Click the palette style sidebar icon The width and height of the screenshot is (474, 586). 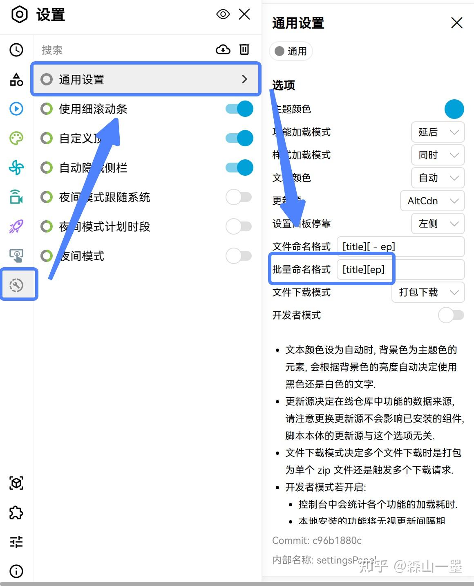click(16, 138)
